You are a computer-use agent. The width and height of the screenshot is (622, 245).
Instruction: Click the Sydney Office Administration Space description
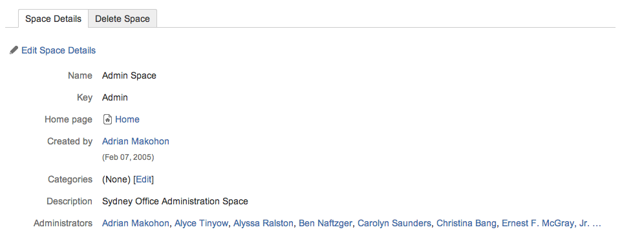pos(175,201)
